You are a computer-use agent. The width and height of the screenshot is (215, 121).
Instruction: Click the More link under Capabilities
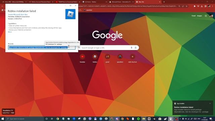[10, 32]
